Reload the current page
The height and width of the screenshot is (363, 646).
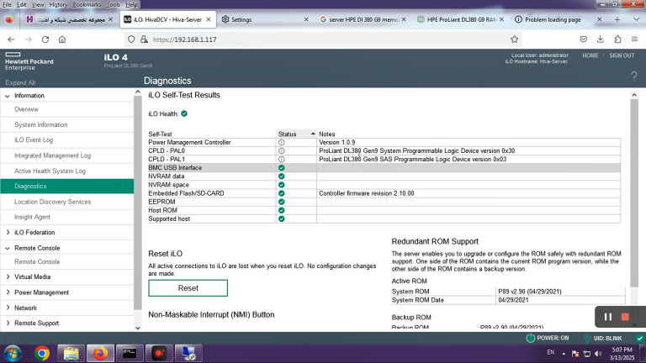pyautogui.click(x=45, y=39)
